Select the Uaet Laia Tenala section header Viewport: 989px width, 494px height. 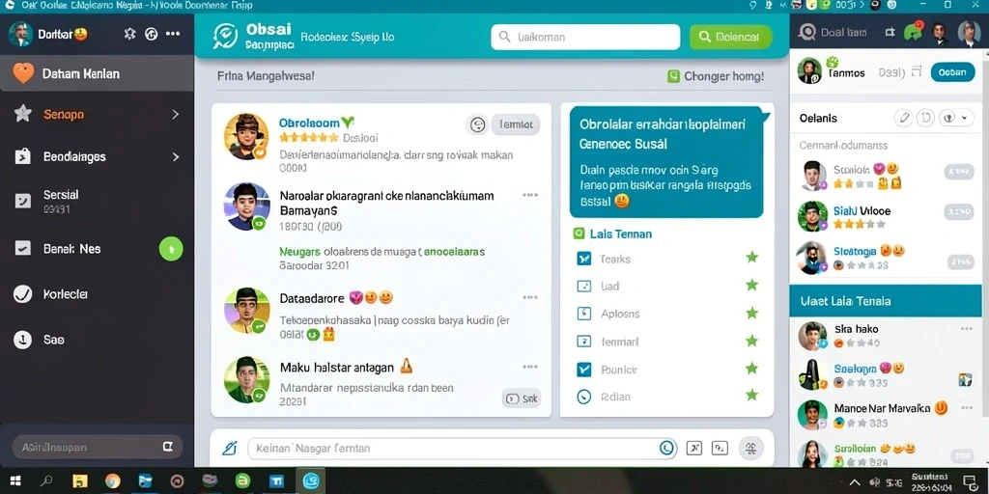[886, 301]
